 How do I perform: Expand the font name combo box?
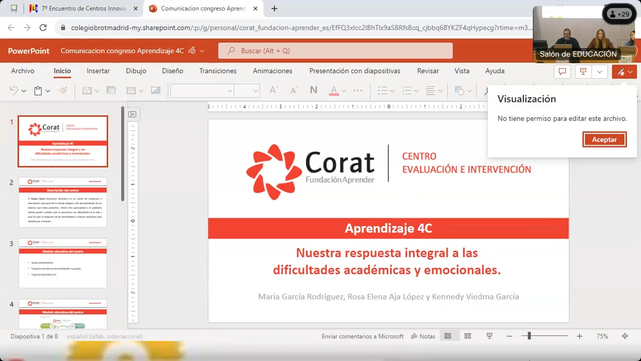tap(230, 91)
